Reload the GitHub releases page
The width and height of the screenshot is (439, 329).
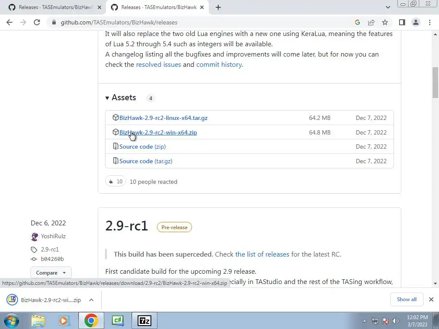coord(37,22)
